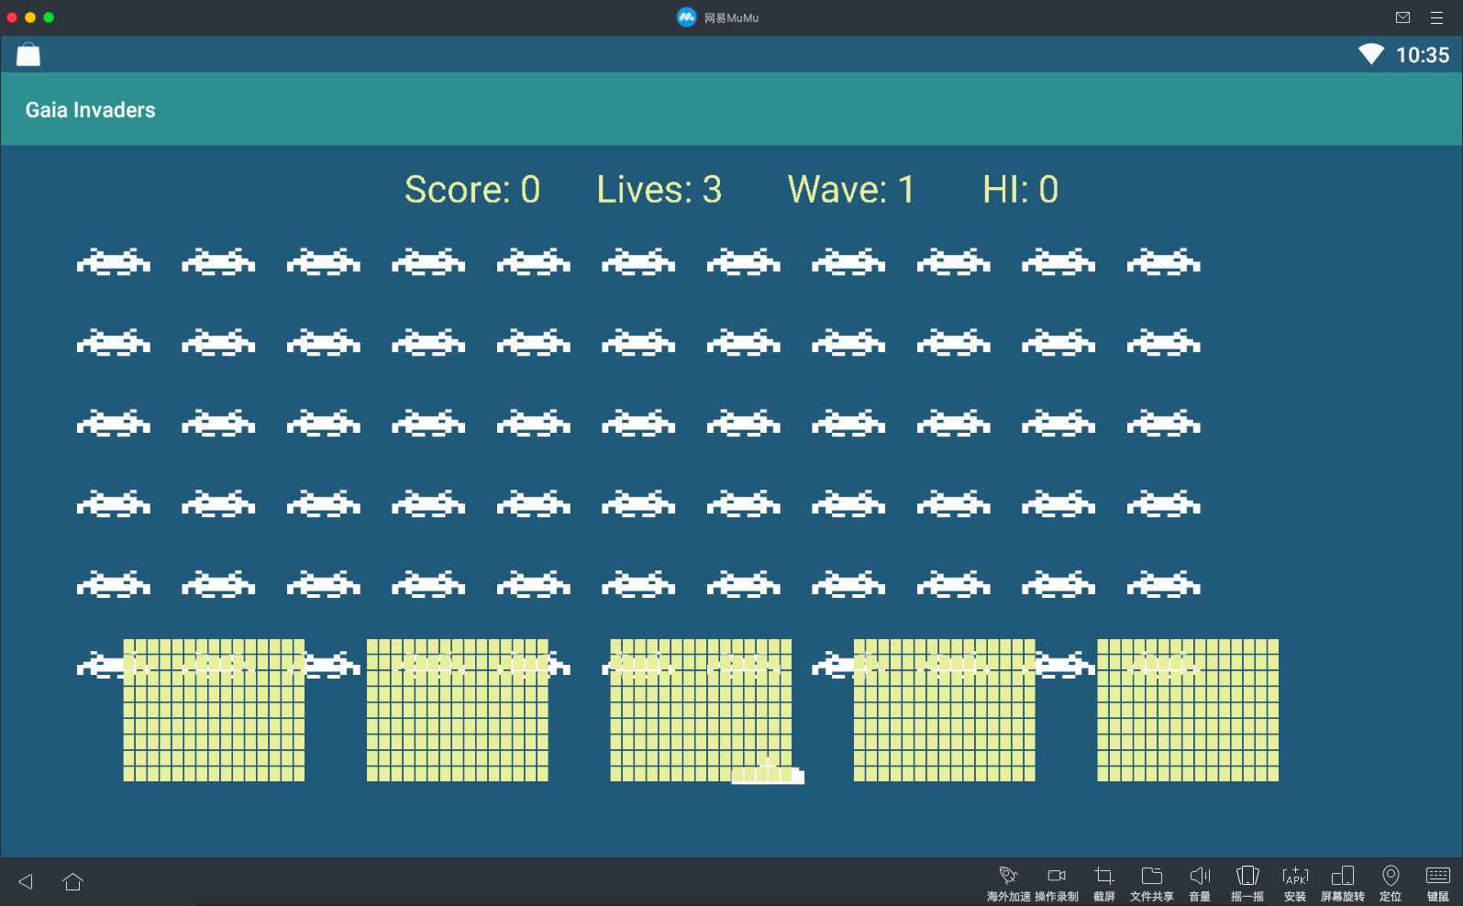Open the MuMu hamburger menu
The width and height of the screenshot is (1463, 906).
[1437, 17]
